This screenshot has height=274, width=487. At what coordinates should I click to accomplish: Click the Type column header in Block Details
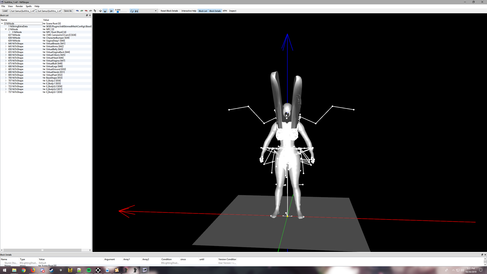(28, 259)
